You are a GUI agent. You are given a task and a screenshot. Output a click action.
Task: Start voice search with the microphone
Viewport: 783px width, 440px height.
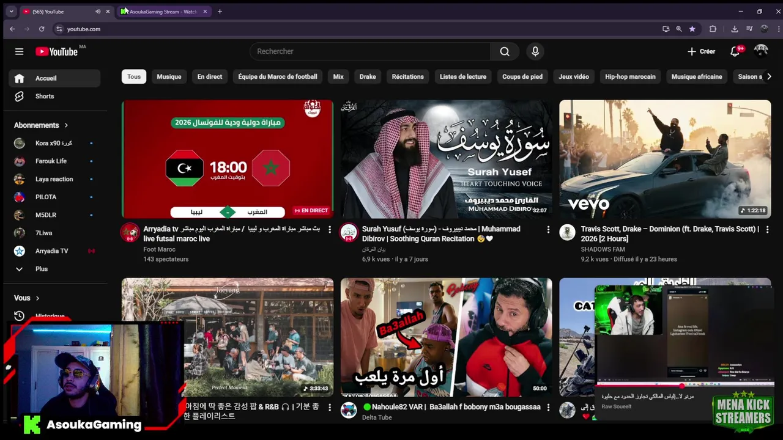(x=535, y=52)
